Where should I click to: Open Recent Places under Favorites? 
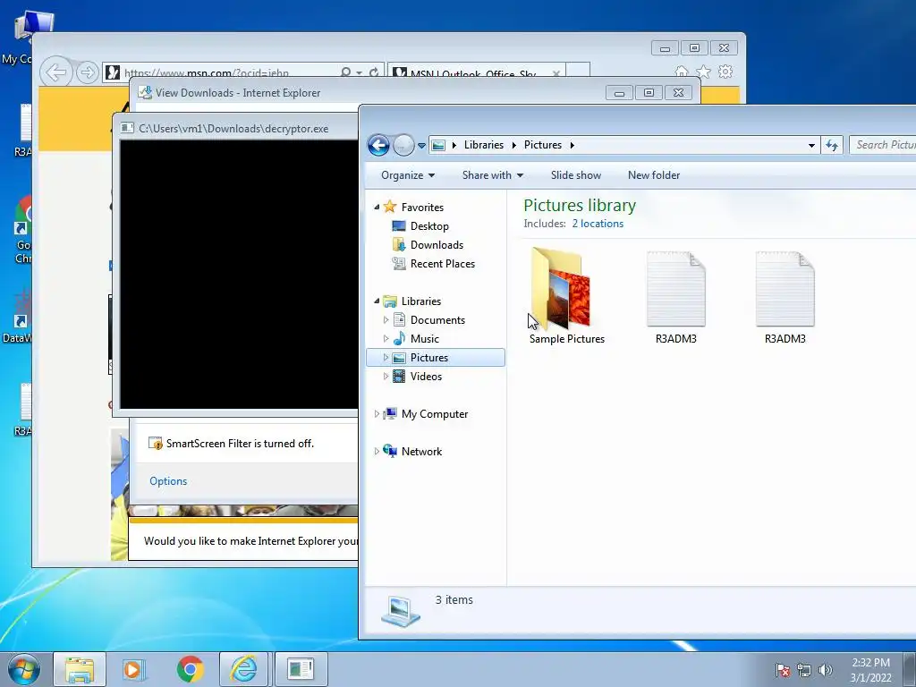pyautogui.click(x=443, y=264)
